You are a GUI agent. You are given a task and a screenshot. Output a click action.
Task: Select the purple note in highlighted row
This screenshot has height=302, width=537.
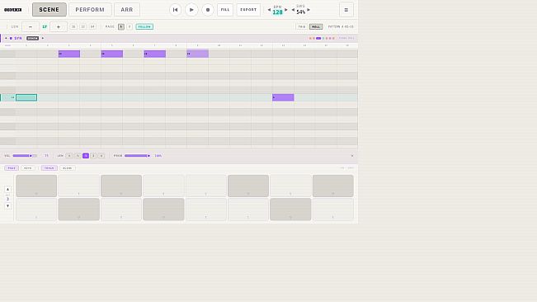coord(283,97)
